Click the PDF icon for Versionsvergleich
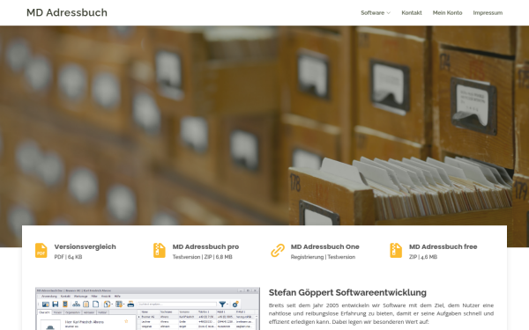Image resolution: width=529 pixels, height=330 pixels. [x=41, y=251]
